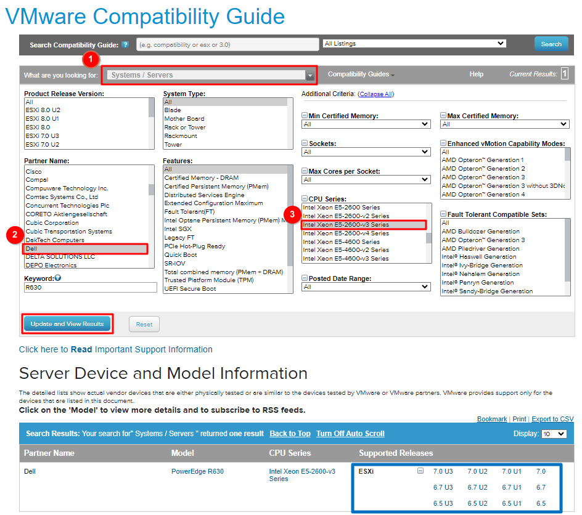582x515 pixels.
Task: Open the Compatibility Guides menu
Action: pos(361,74)
